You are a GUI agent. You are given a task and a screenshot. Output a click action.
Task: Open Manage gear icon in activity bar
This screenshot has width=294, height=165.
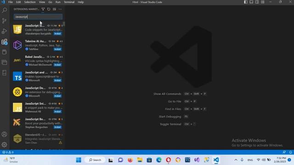coord(4,145)
